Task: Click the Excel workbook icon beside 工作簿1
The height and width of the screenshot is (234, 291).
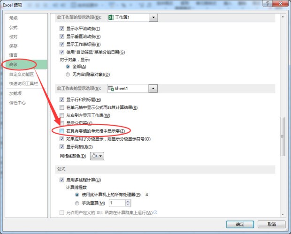Action: [x=111, y=18]
